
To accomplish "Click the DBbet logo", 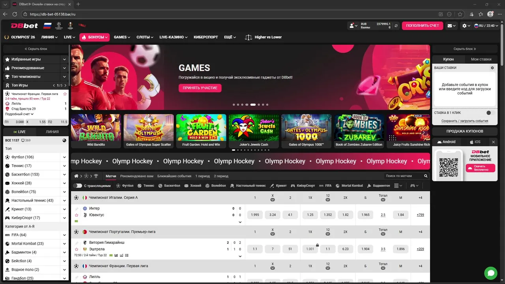I will coord(24,26).
